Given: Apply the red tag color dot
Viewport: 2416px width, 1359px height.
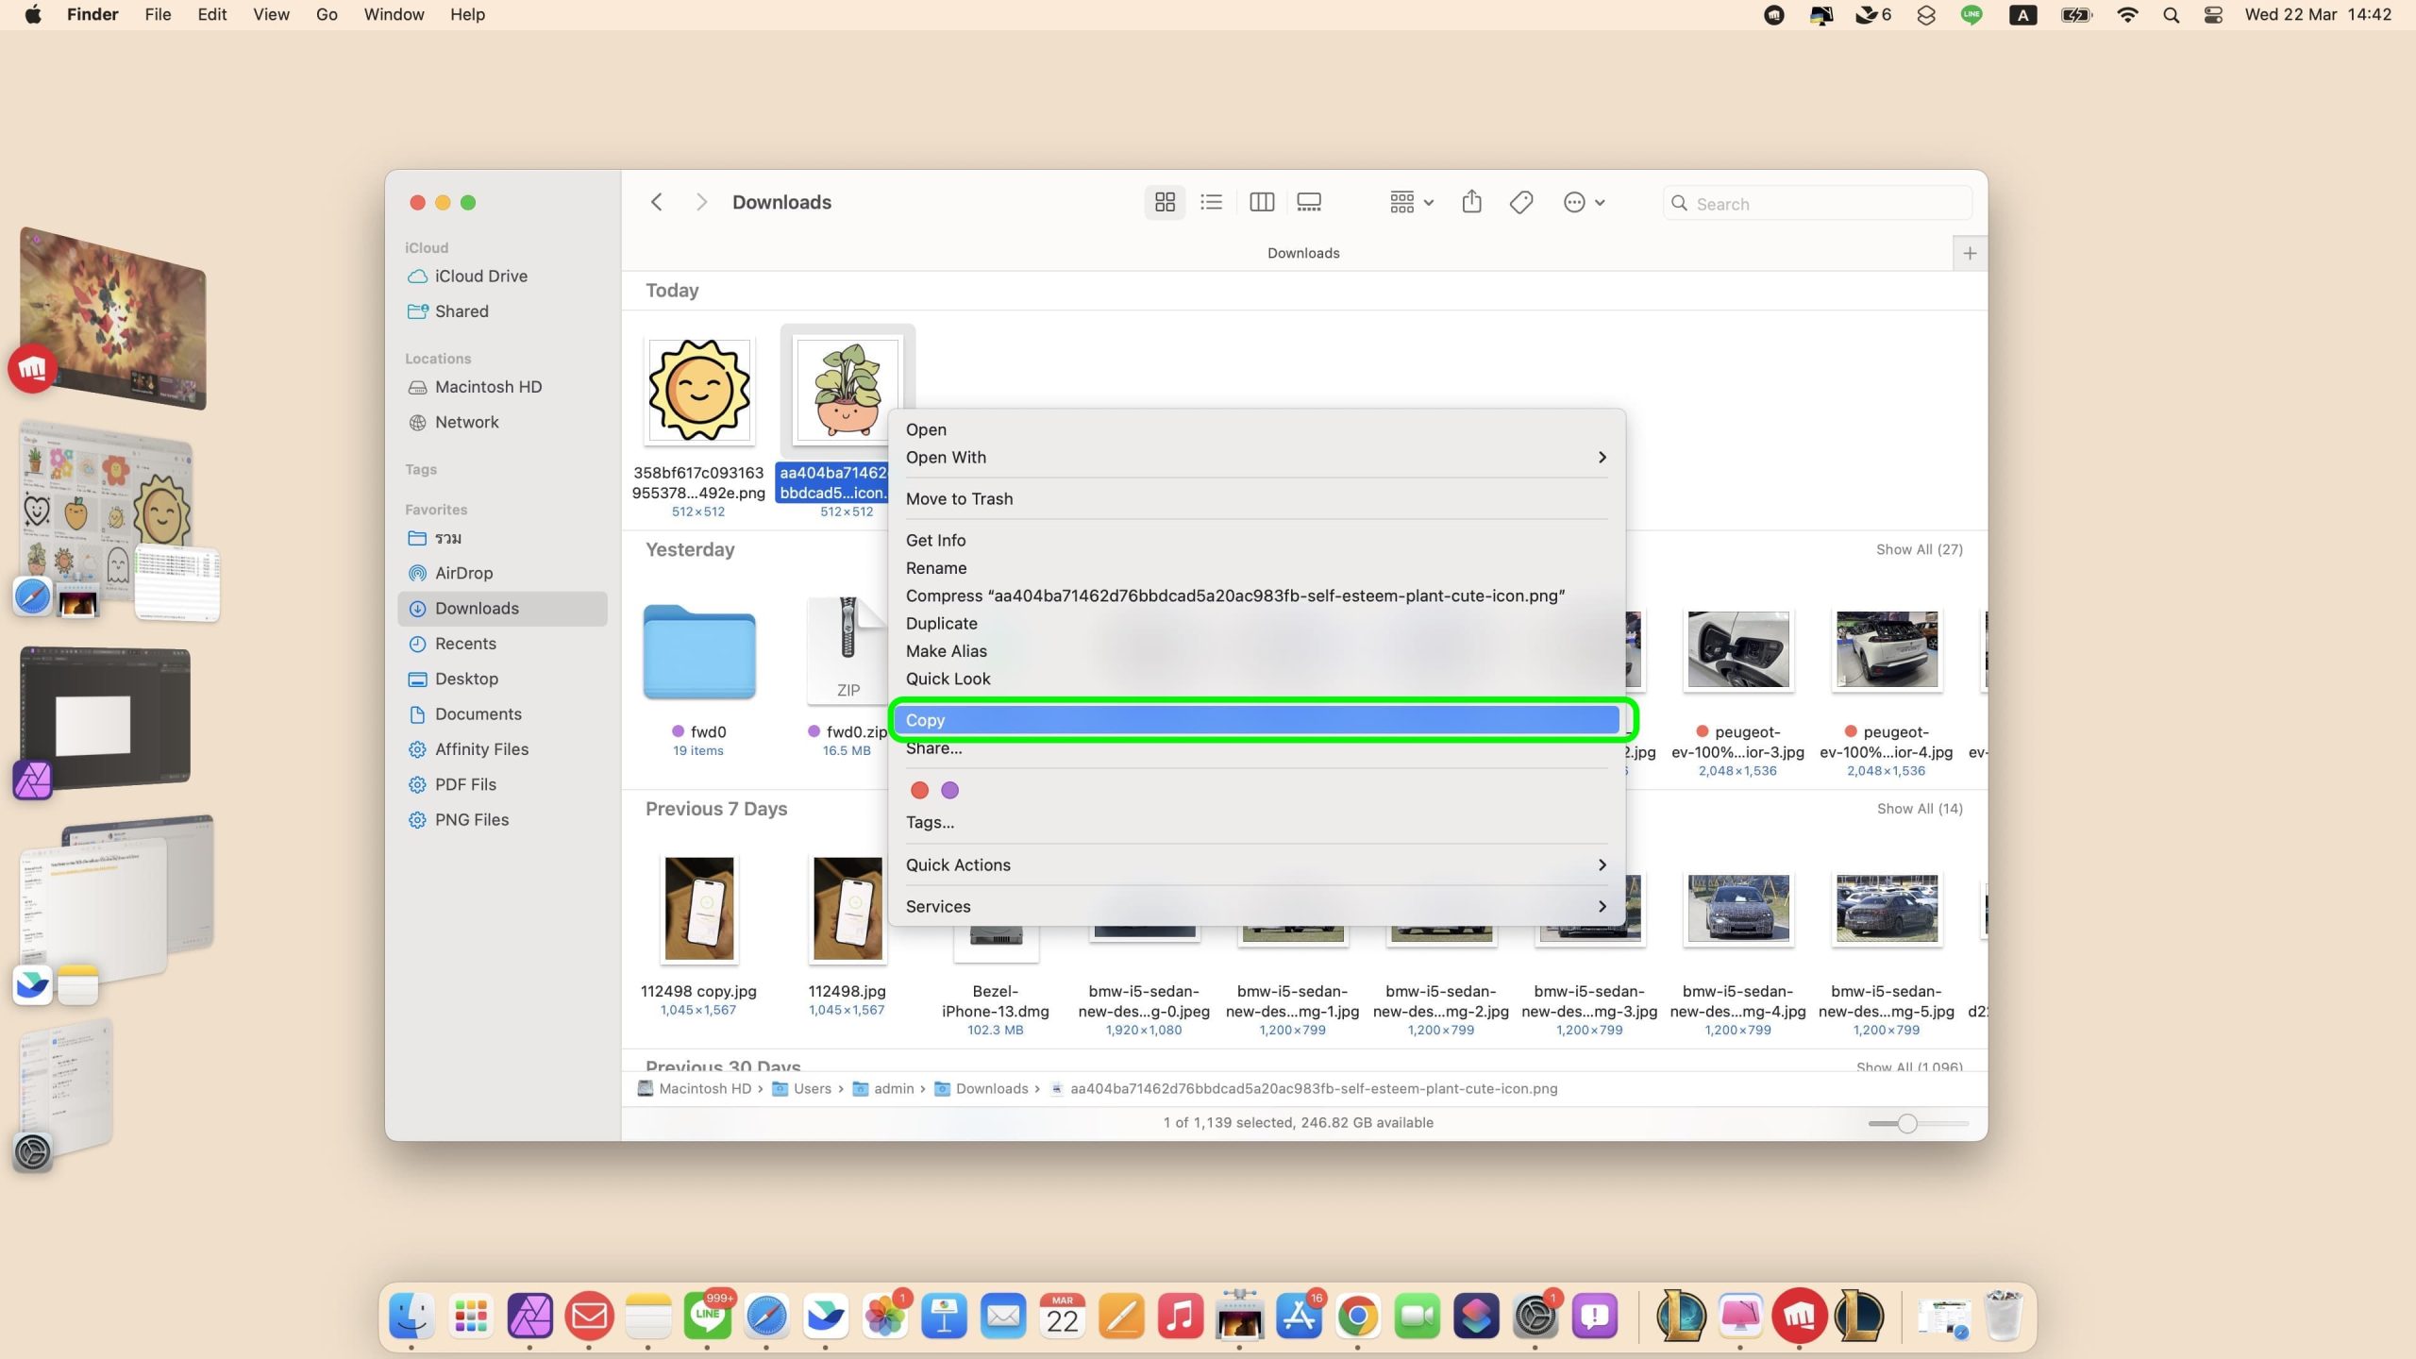Looking at the screenshot, I should pos(919,790).
